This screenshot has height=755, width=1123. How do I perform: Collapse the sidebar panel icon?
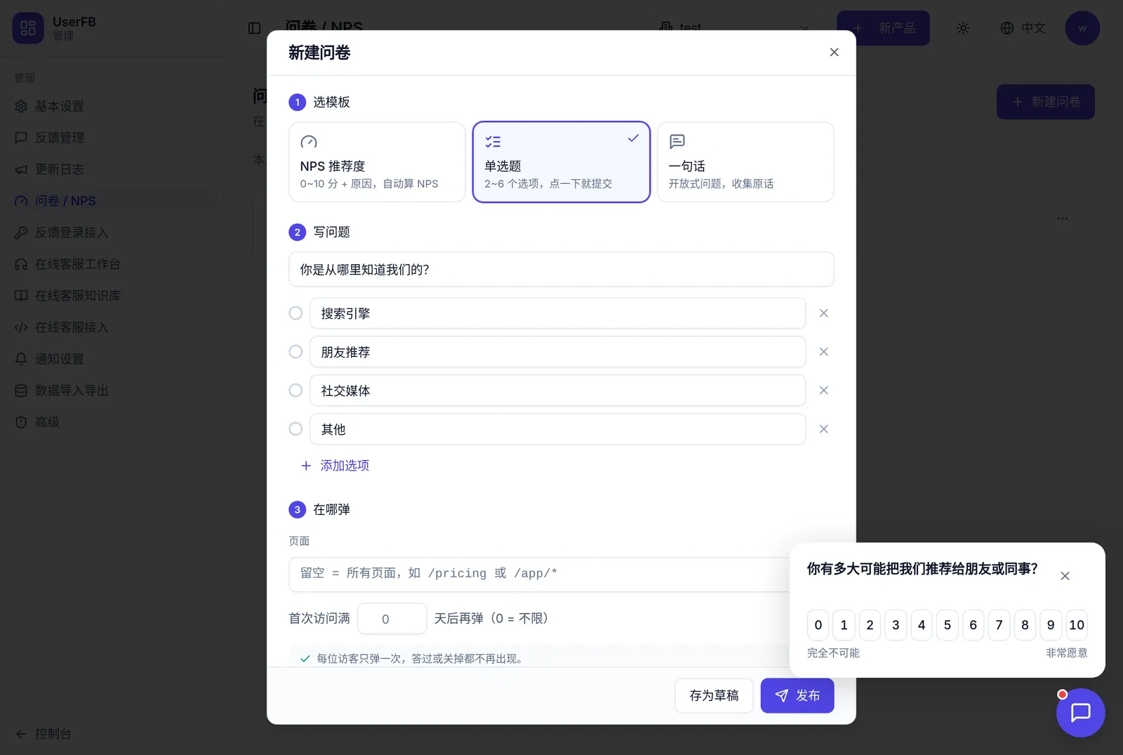(x=254, y=28)
